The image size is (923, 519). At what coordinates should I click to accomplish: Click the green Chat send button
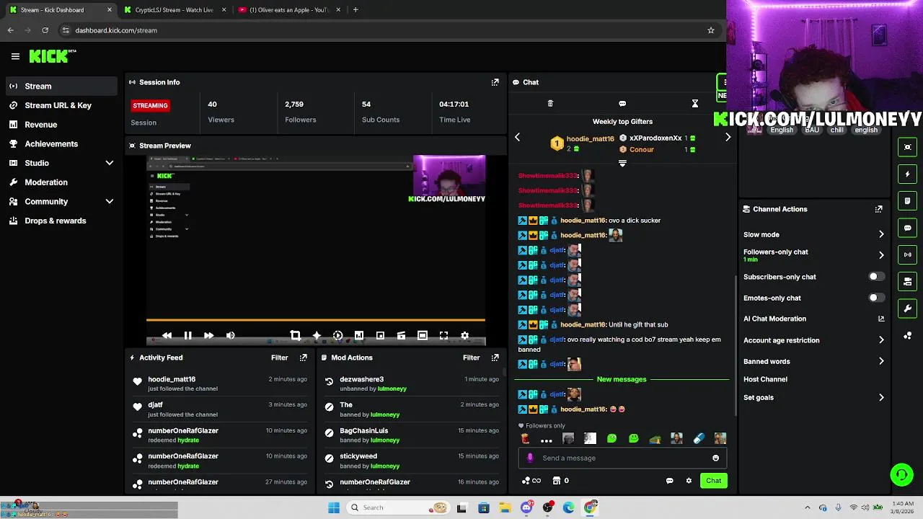(x=713, y=481)
